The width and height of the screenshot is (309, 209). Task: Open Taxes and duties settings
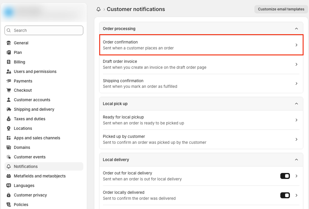click(44, 119)
